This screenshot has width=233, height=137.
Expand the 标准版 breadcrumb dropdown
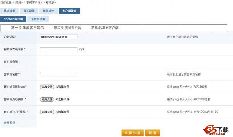pos(51,2)
